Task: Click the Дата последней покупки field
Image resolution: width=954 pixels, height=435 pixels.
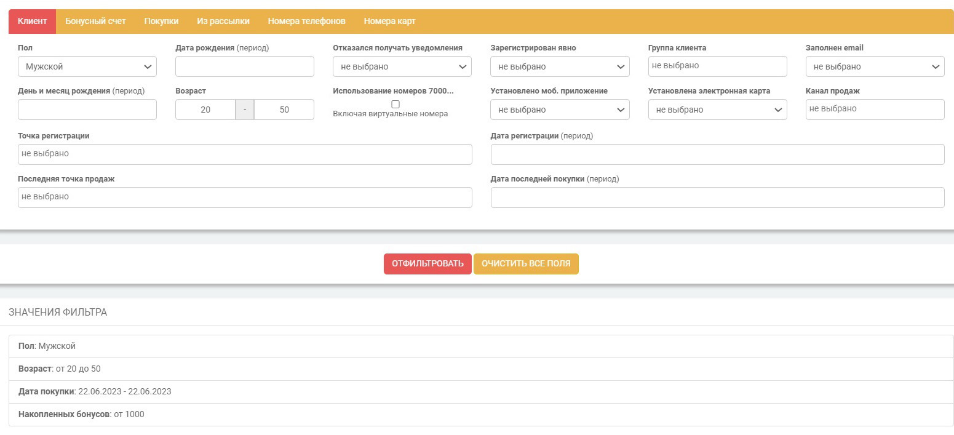Action: pyautogui.click(x=717, y=198)
